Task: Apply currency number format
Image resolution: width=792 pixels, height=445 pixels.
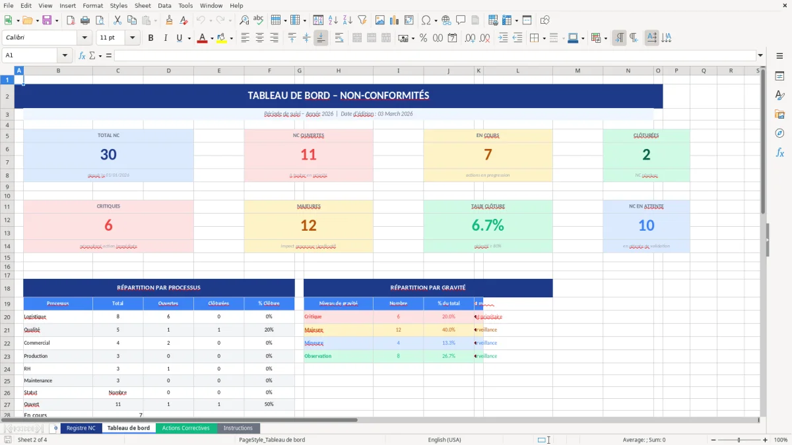Action: [x=403, y=38]
